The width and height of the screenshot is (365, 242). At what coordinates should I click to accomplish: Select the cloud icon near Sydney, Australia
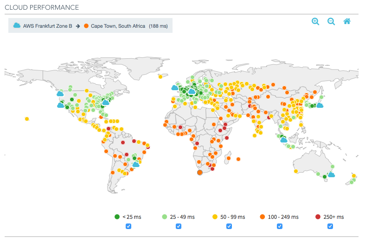pyautogui.click(x=331, y=175)
